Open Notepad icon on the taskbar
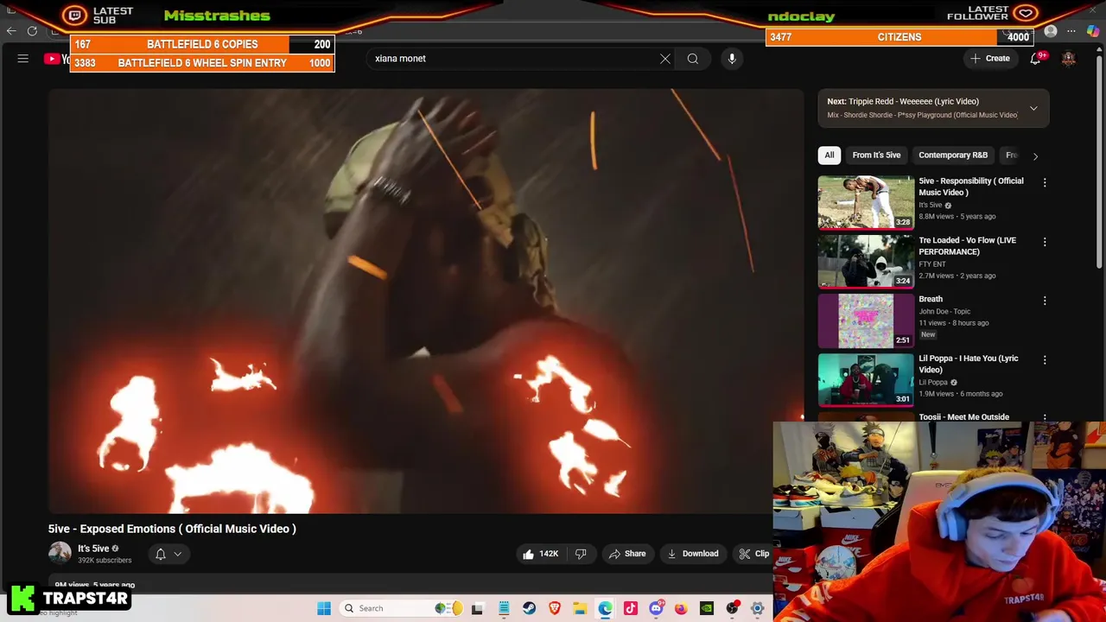1106x622 pixels. (504, 608)
